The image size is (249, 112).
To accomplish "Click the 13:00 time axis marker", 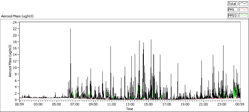I will 130,104.
